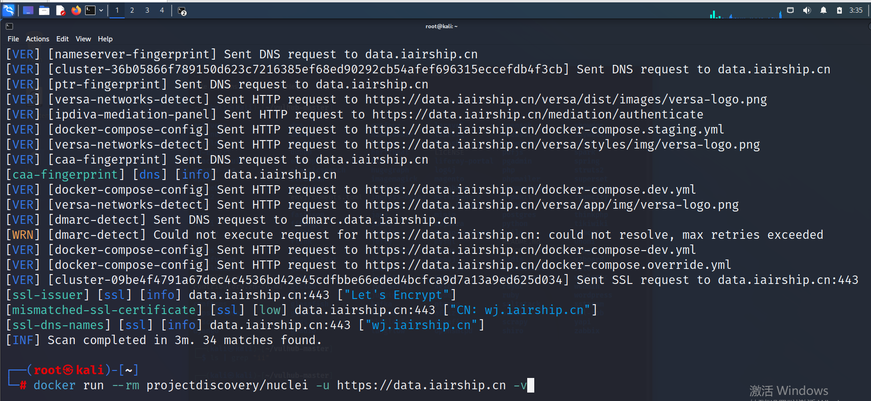Open the Kali applications menu
871x401 pixels.
pos(8,10)
